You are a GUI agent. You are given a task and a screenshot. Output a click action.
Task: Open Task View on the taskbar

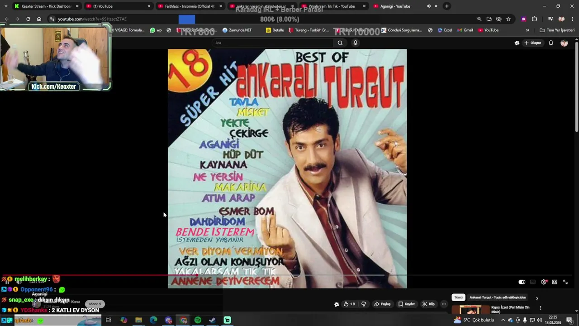pos(109,320)
